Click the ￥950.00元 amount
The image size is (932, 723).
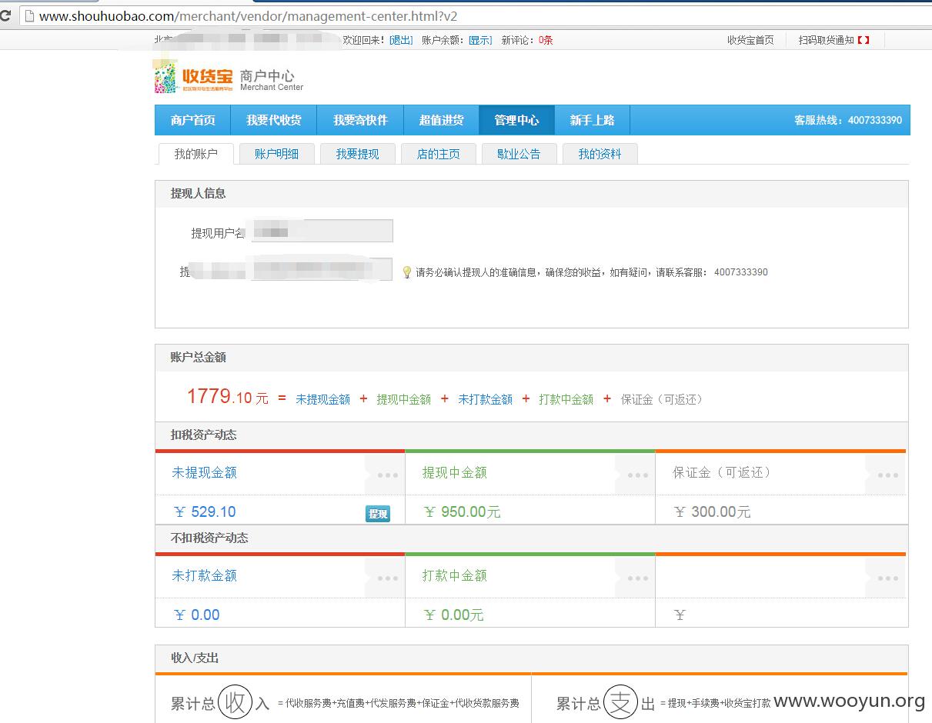(462, 512)
